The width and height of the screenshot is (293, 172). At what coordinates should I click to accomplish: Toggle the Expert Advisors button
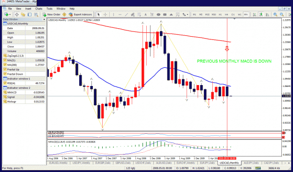click(x=80, y=15)
